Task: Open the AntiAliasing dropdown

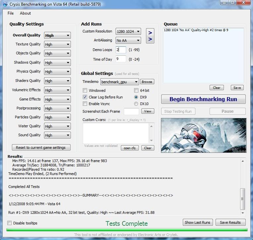Action: tap(128, 40)
